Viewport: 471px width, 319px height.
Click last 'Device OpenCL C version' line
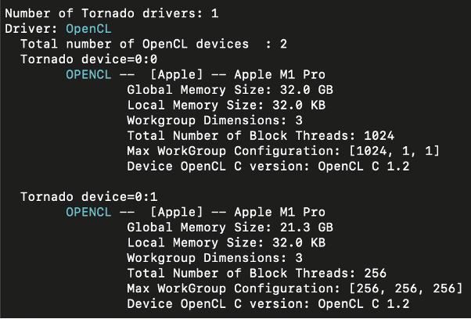coord(268,304)
